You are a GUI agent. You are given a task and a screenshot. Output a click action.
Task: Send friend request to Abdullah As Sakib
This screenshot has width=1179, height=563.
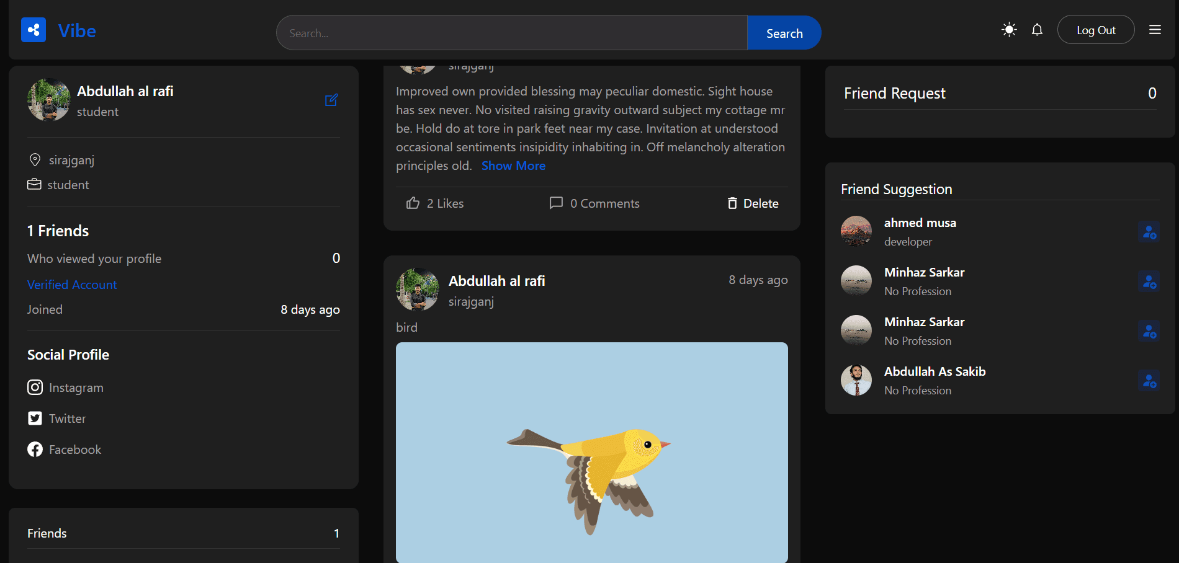(x=1149, y=381)
